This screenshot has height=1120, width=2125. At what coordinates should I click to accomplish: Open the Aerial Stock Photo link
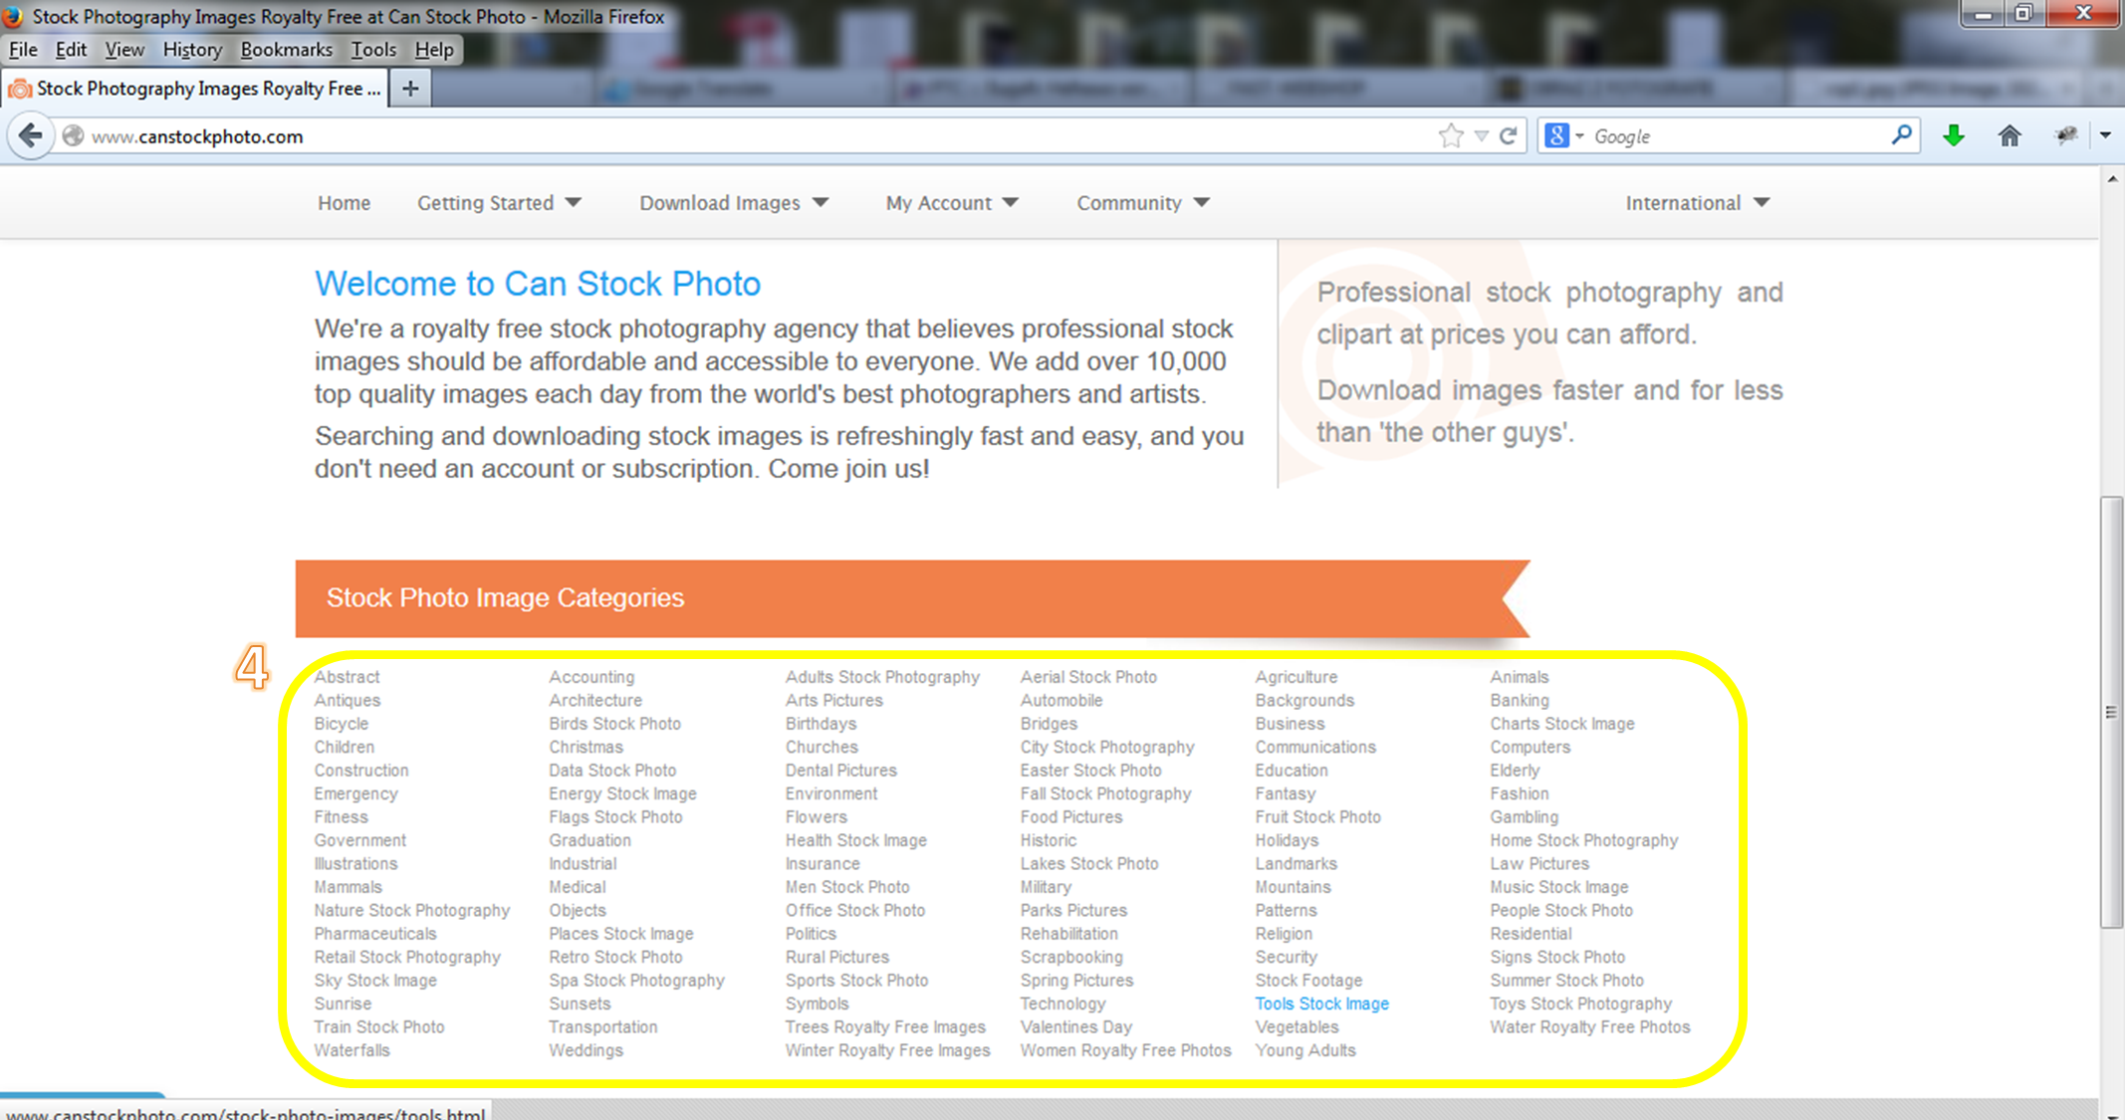pos(1088,677)
